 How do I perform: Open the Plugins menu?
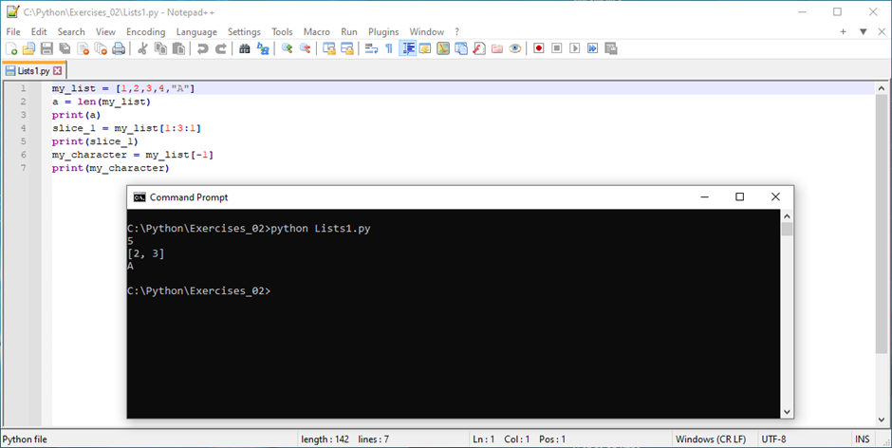(x=383, y=31)
